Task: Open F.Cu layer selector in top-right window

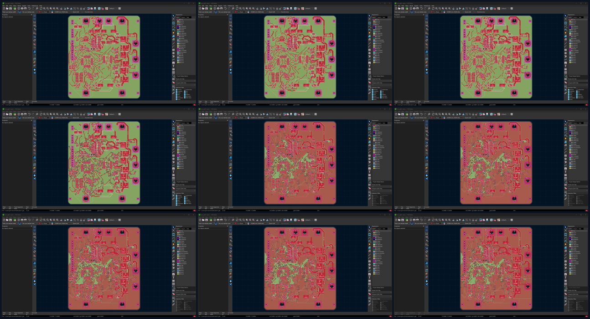Action: 436,12
